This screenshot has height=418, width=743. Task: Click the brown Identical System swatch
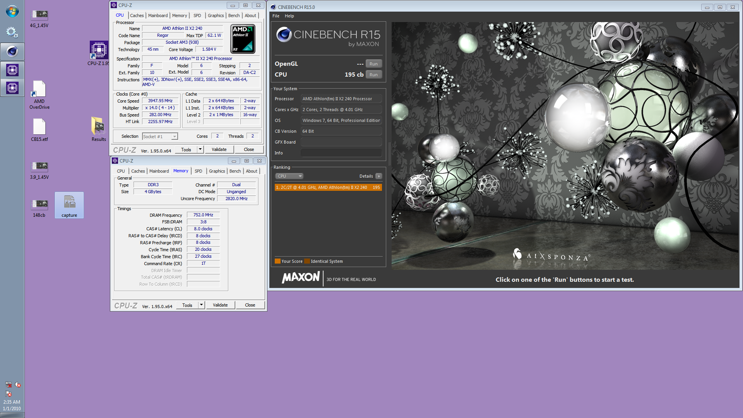(307, 261)
